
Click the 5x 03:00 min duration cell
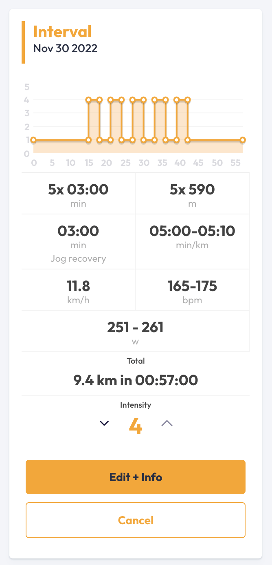[78, 194]
